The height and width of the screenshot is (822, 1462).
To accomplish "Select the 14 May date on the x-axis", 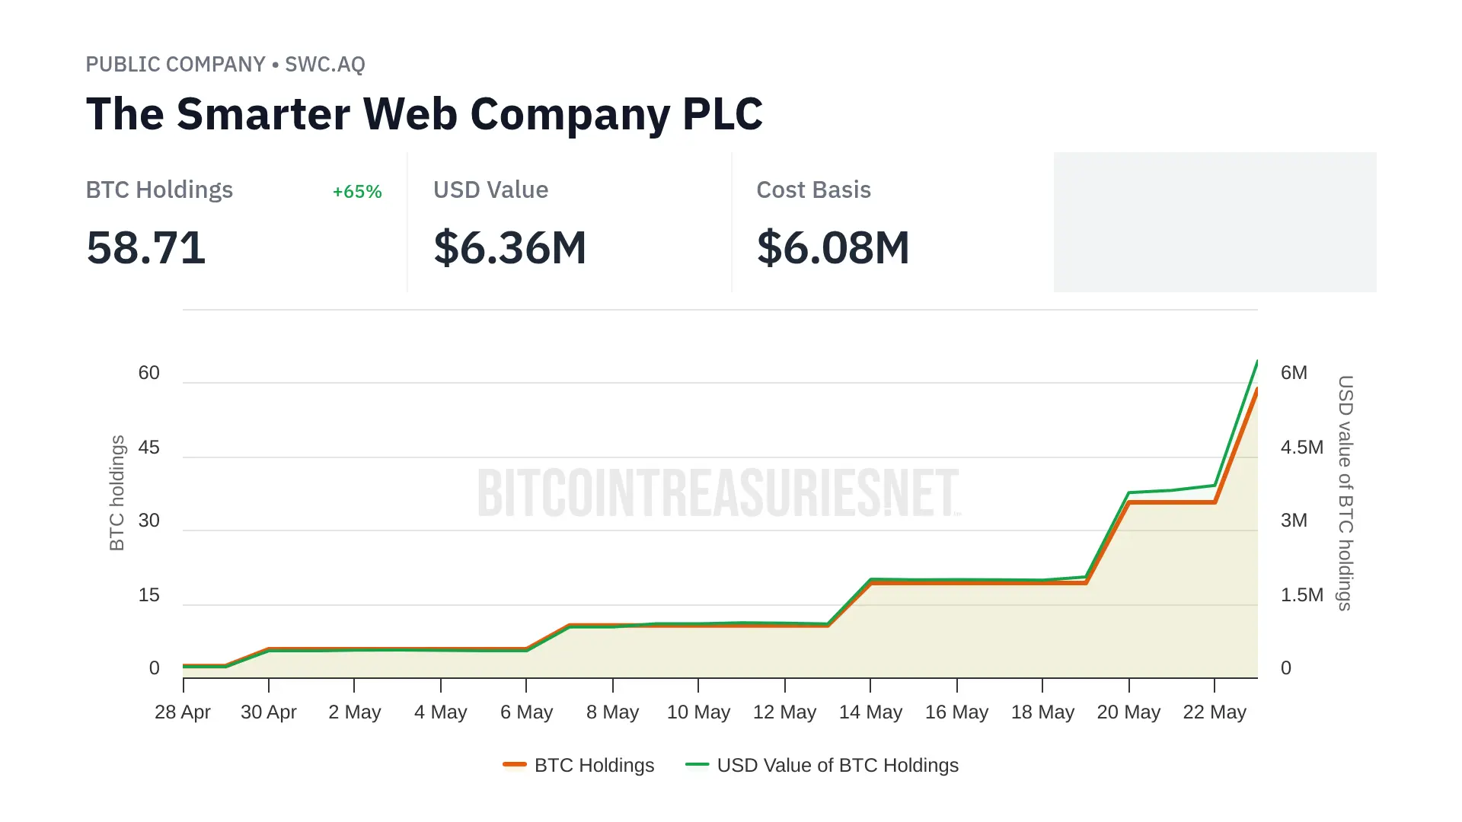I will coord(870,712).
